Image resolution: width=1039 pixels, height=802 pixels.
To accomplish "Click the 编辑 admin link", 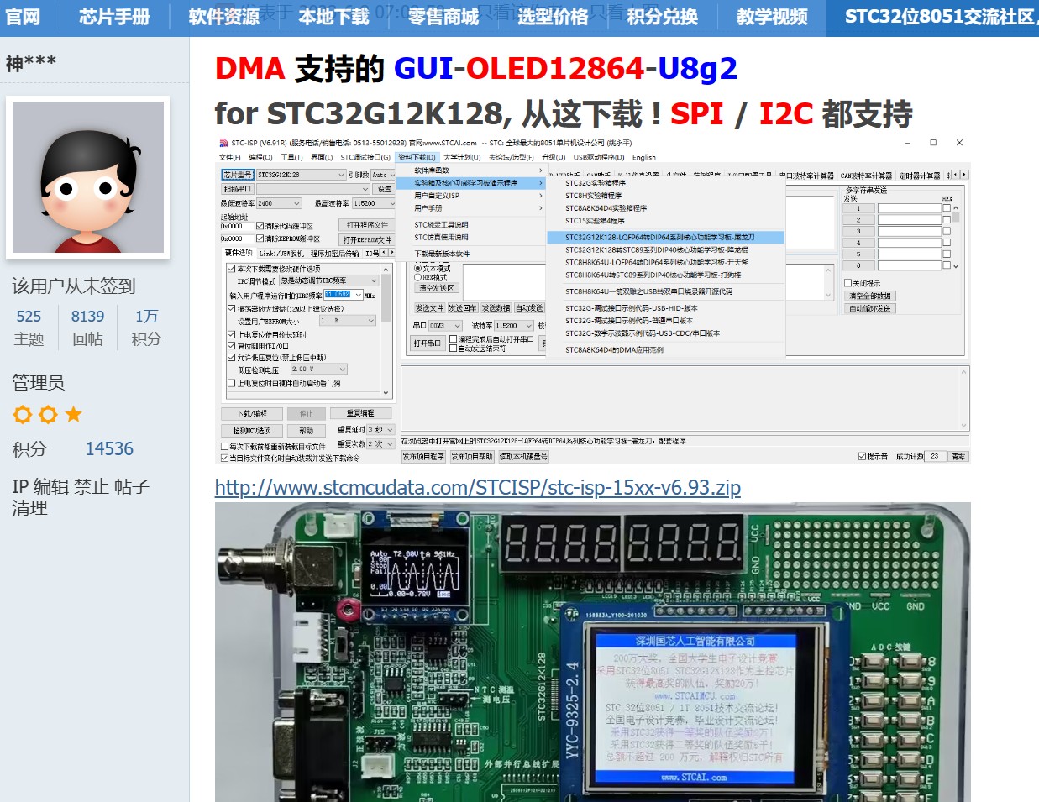I will [x=51, y=487].
